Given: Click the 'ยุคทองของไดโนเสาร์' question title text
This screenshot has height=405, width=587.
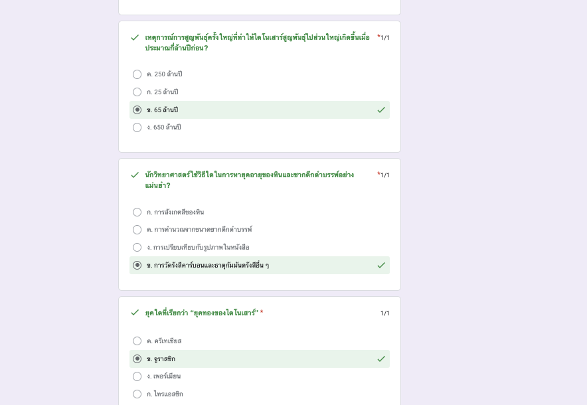Looking at the screenshot, I should (201, 313).
